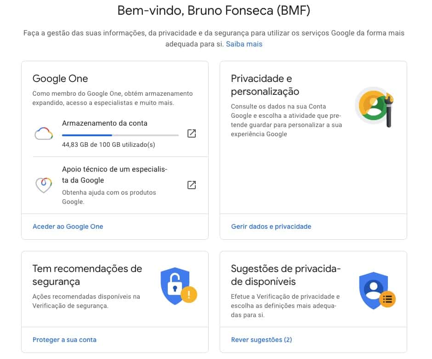
Task: Click the account storage usage progress bar
Action: pyautogui.click(x=120, y=135)
